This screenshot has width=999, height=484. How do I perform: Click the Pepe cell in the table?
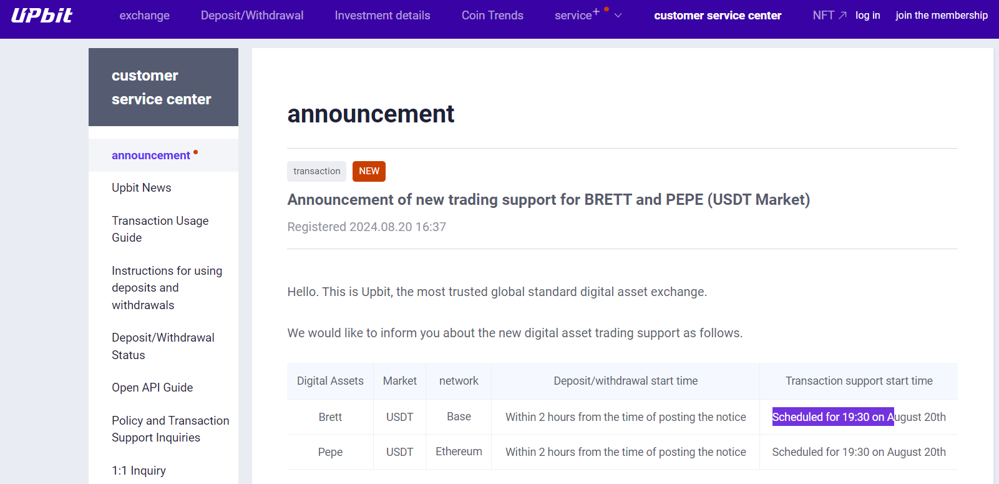pyautogui.click(x=330, y=452)
